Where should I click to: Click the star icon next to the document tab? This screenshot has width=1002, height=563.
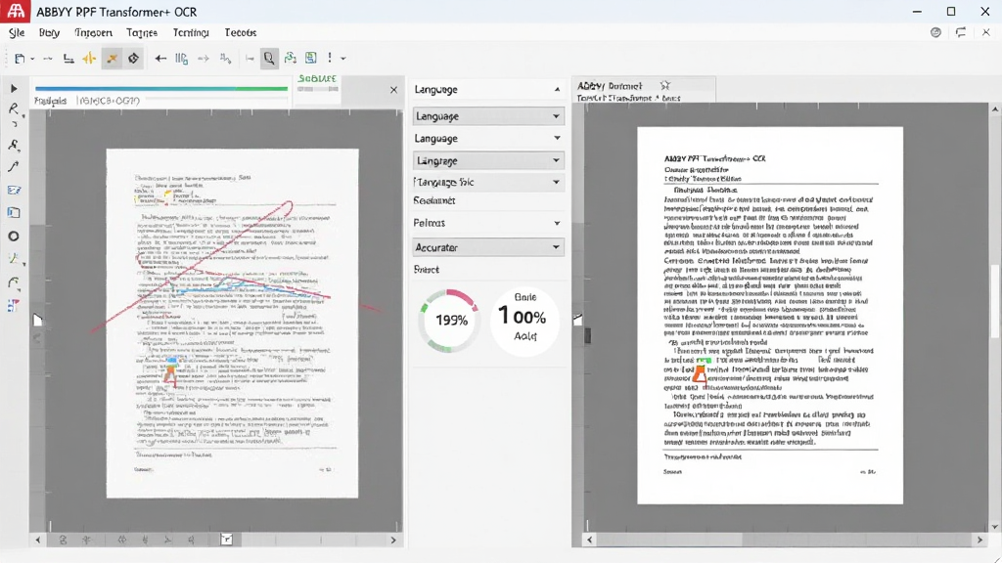tap(665, 85)
